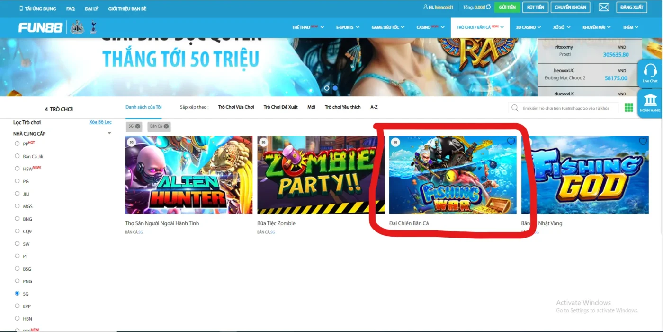Open messages via the envelope icon
Viewport: 663px width, 332px height.
coord(604,7)
